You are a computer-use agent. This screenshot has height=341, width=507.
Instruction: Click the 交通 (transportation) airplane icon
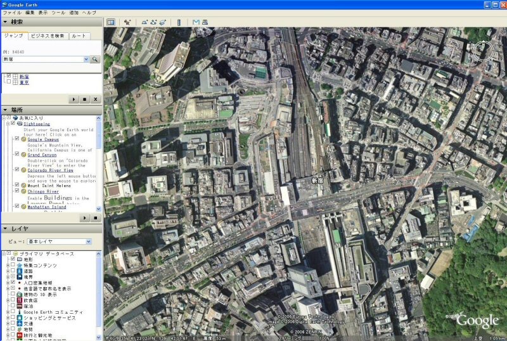pyautogui.click(x=20, y=323)
